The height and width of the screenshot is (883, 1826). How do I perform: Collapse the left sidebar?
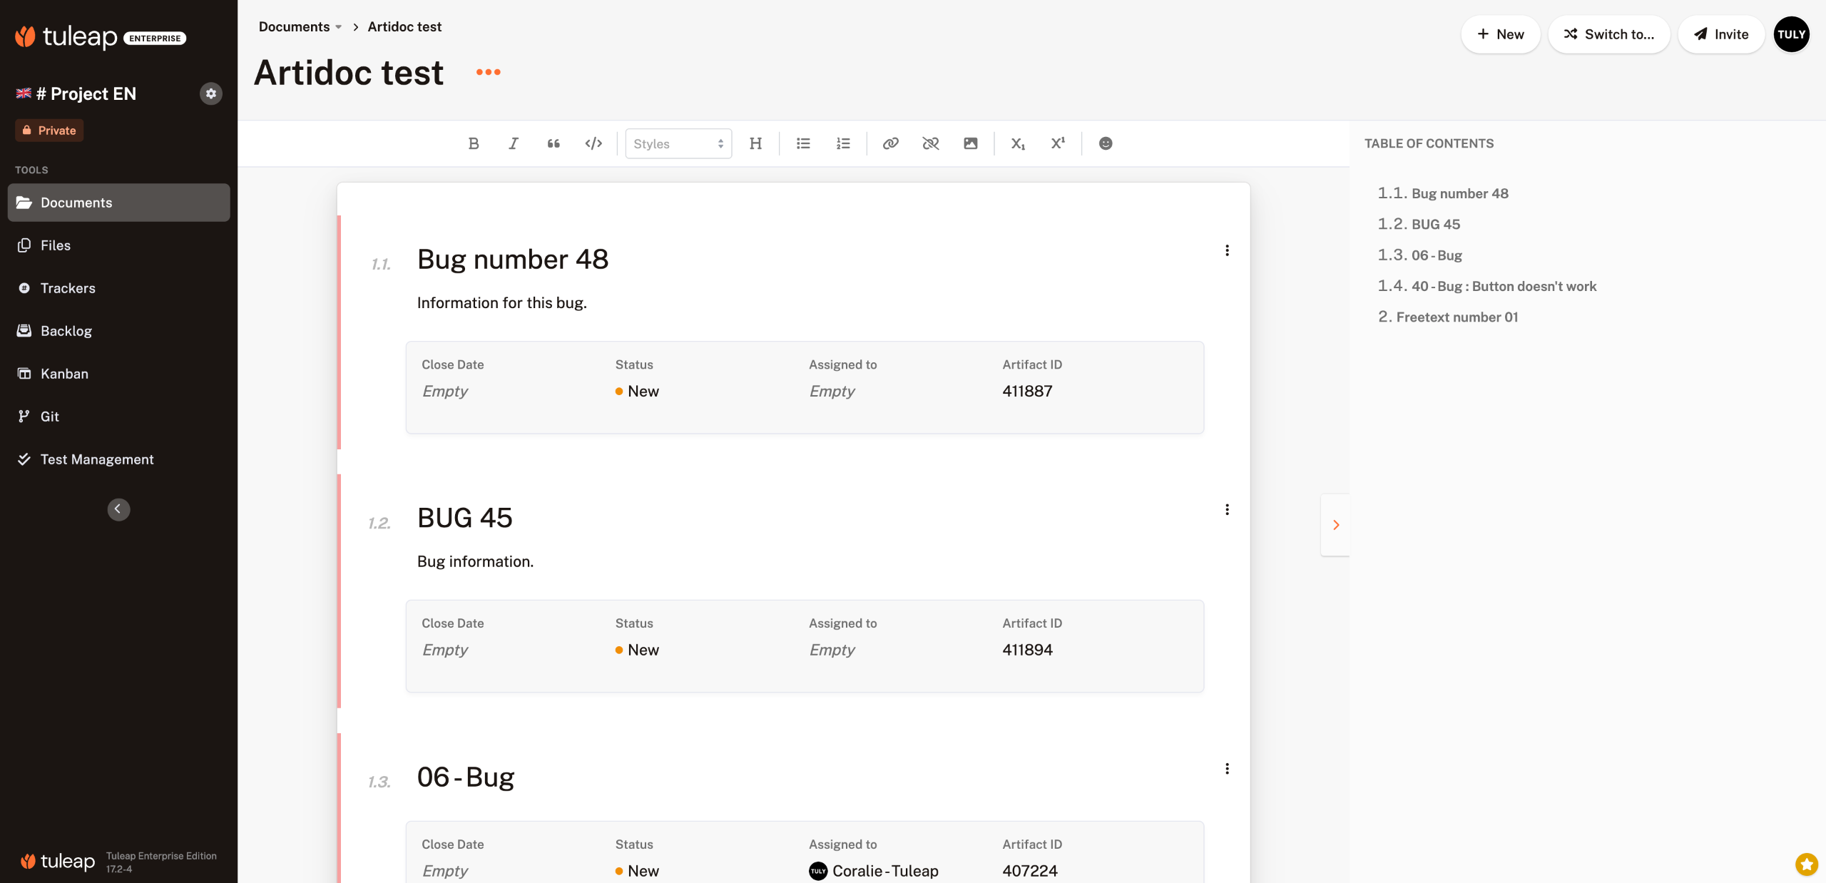tap(118, 509)
